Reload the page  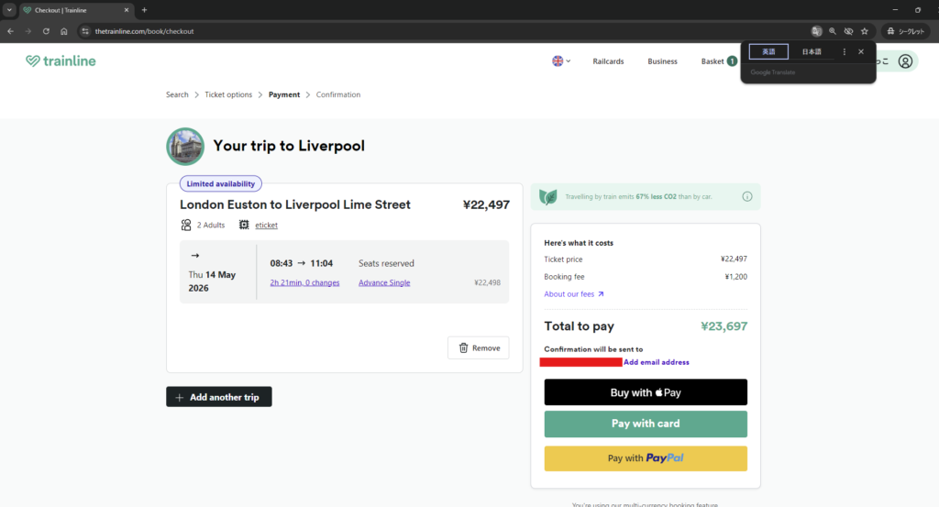(46, 31)
